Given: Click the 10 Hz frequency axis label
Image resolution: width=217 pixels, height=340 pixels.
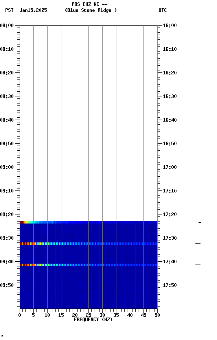Looking at the screenshot, I should point(47,315).
